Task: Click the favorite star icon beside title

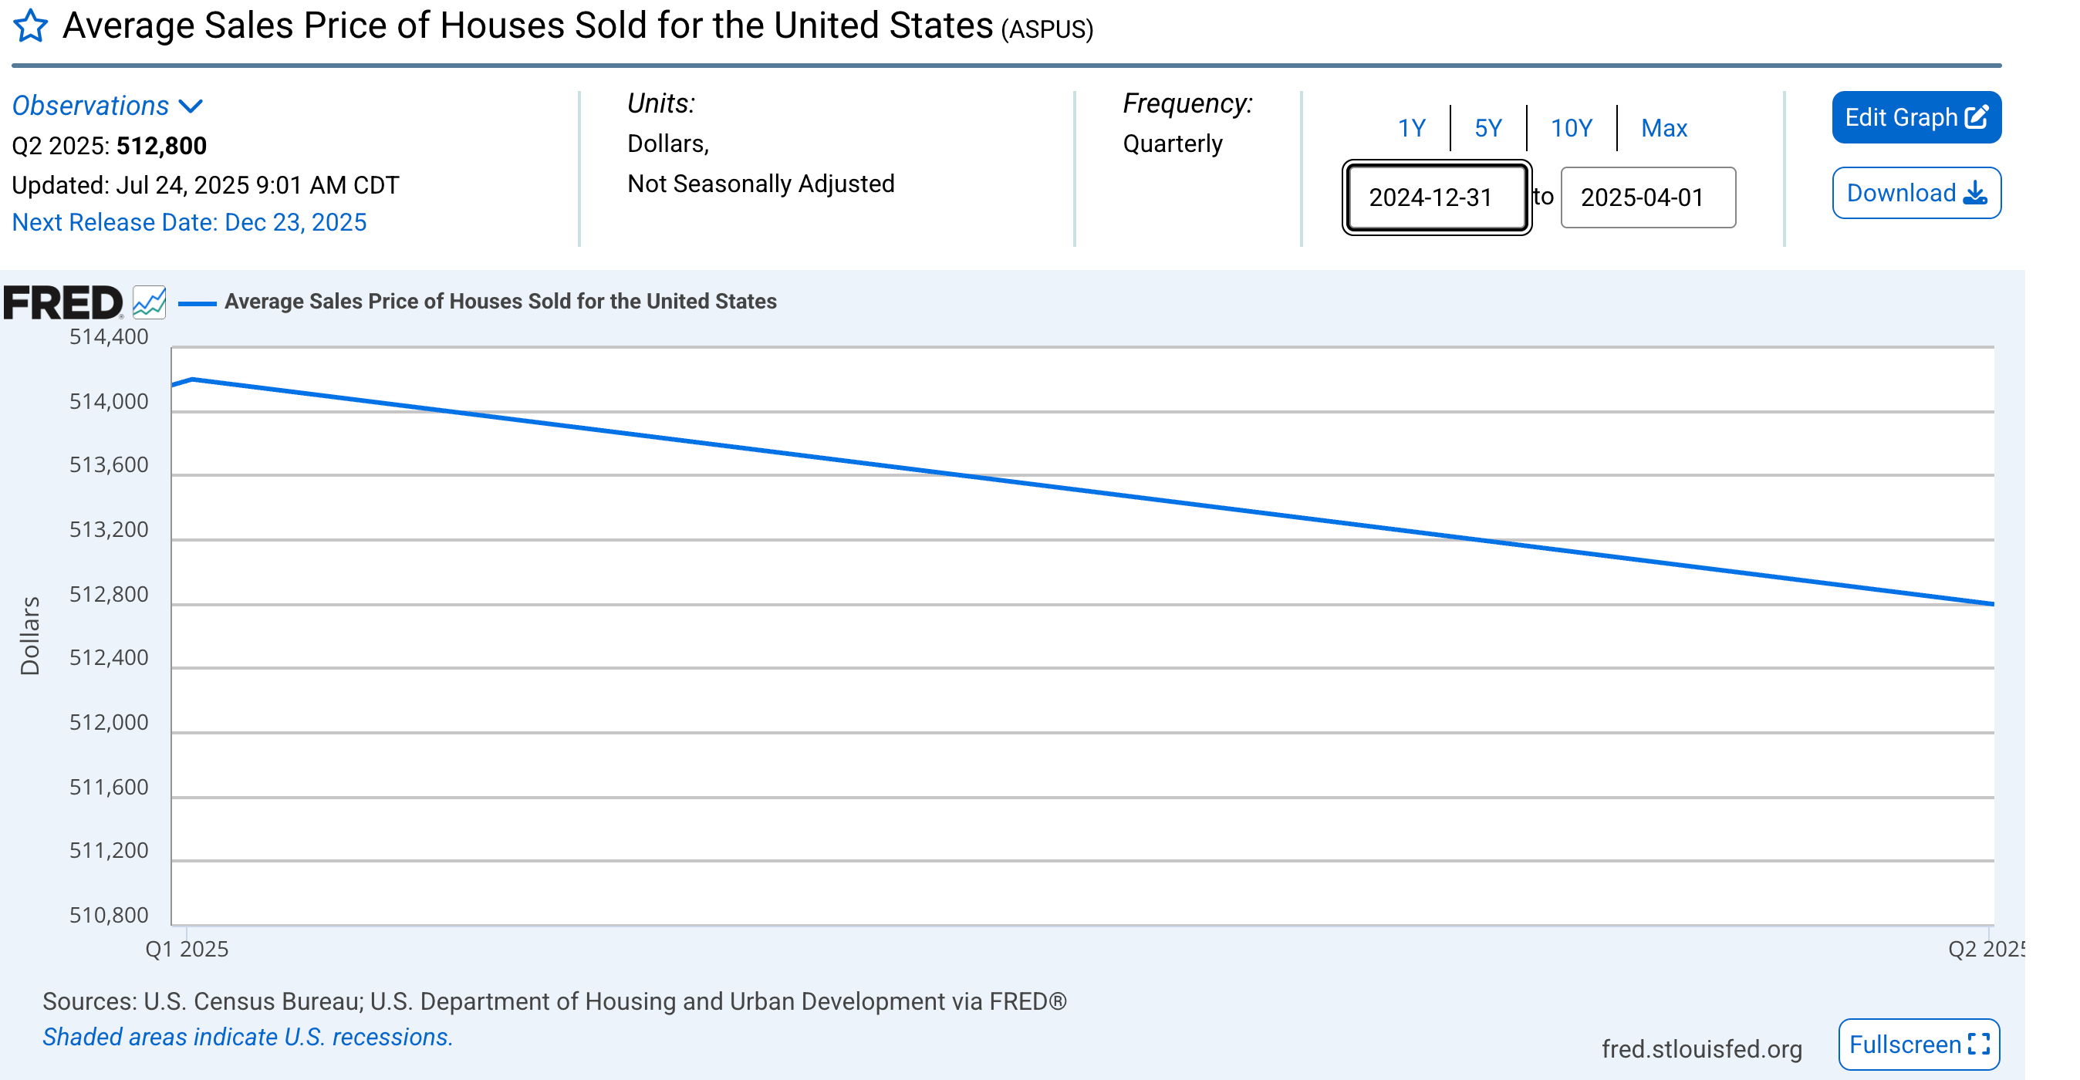Action: [31, 25]
